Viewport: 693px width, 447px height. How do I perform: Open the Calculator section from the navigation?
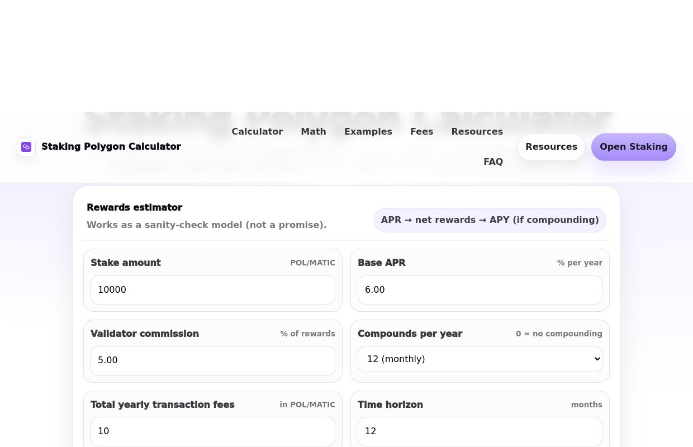pos(257,131)
